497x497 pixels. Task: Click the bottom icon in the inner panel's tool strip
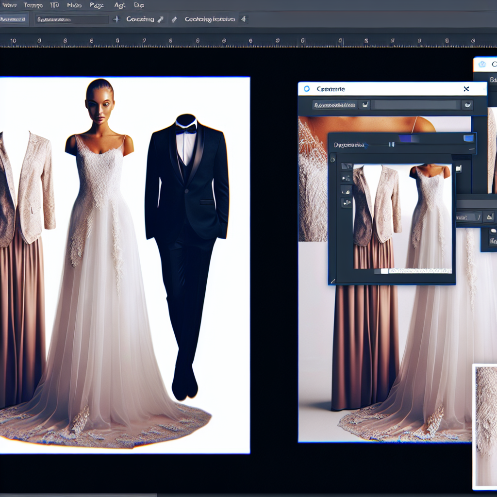(x=347, y=202)
